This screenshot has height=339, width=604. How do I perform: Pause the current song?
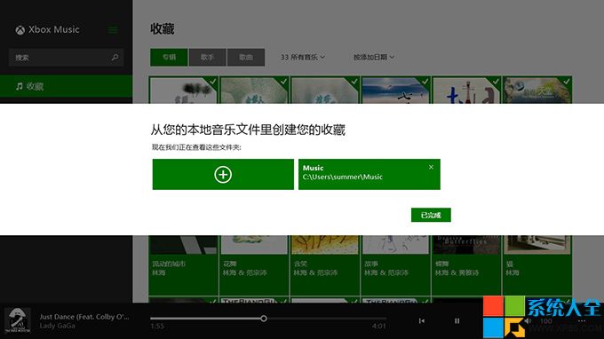(457, 321)
